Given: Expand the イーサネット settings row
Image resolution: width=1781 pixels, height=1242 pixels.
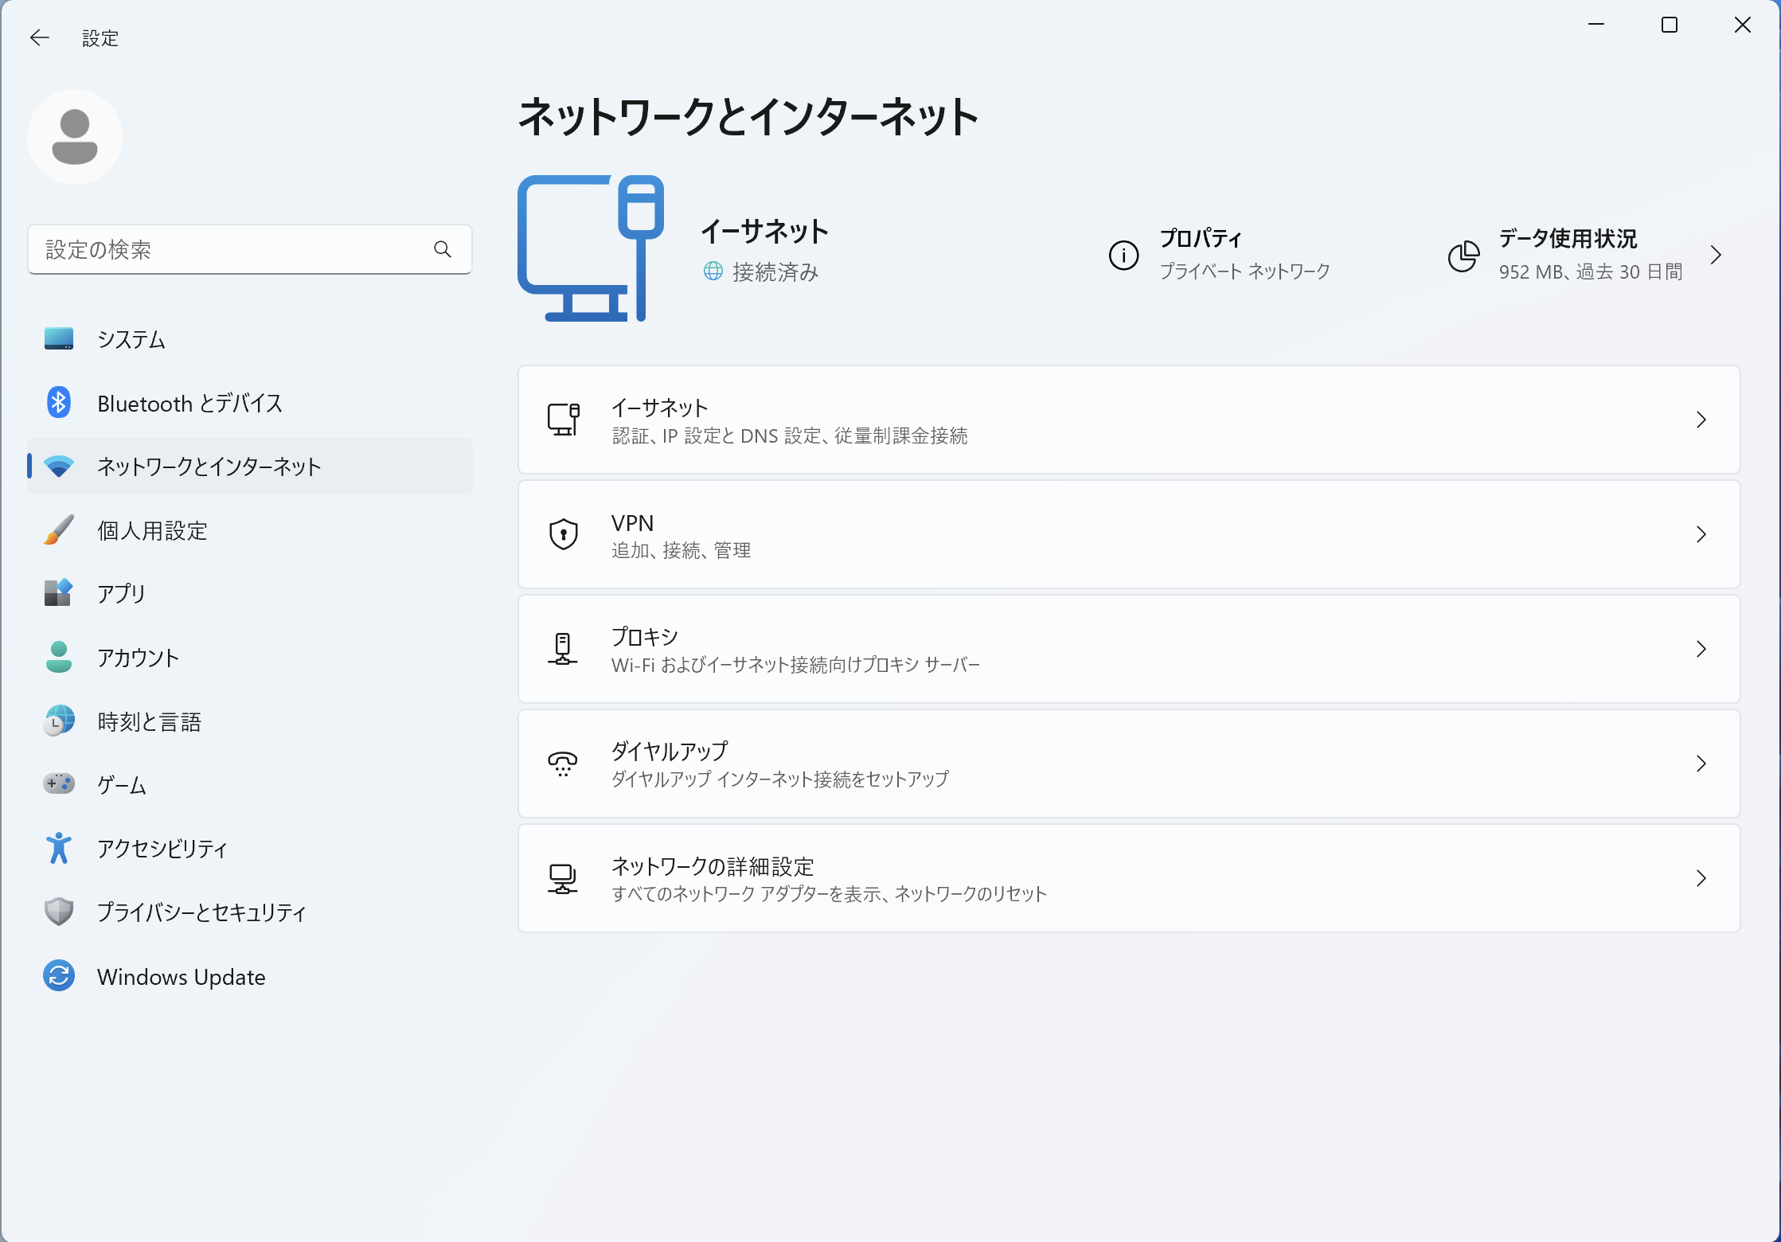Looking at the screenshot, I should (1702, 420).
